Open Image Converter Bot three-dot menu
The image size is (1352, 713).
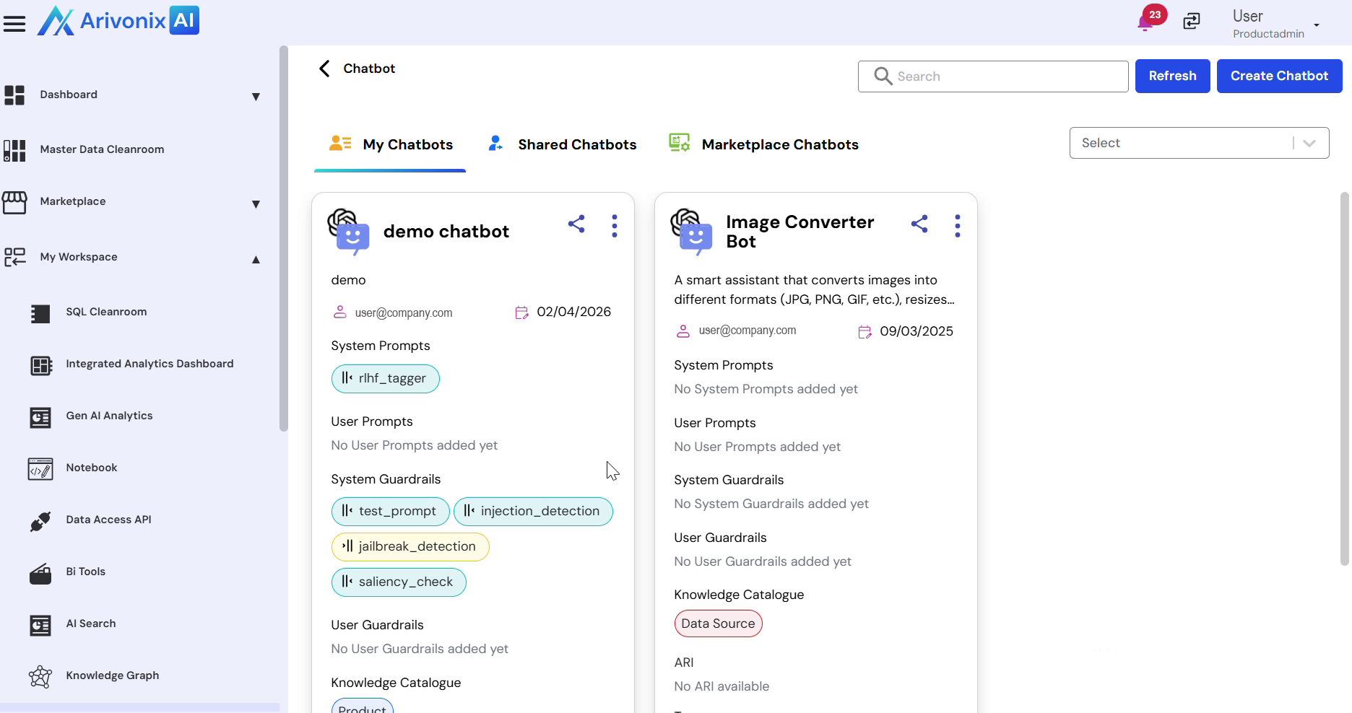[x=958, y=226]
